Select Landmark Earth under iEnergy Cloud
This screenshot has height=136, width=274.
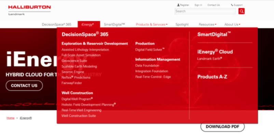210,58
